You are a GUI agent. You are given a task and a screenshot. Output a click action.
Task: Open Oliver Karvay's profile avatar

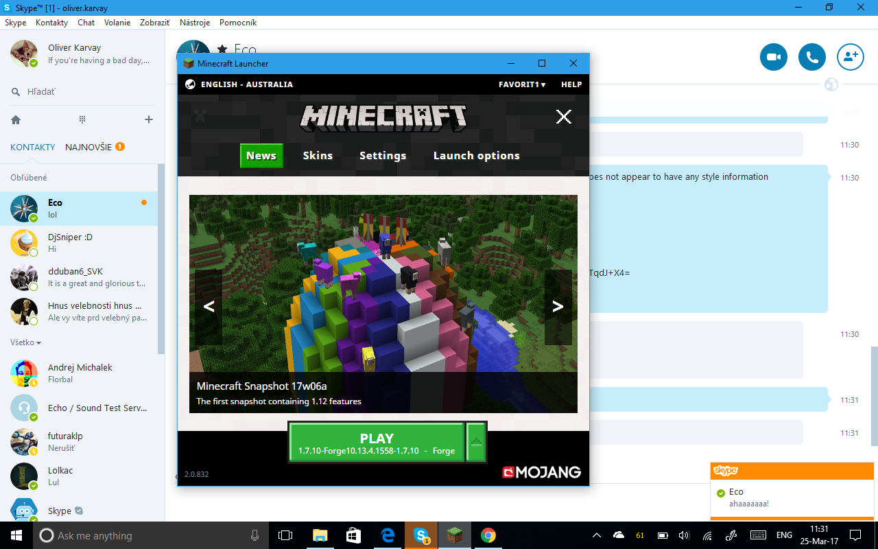pos(24,54)
